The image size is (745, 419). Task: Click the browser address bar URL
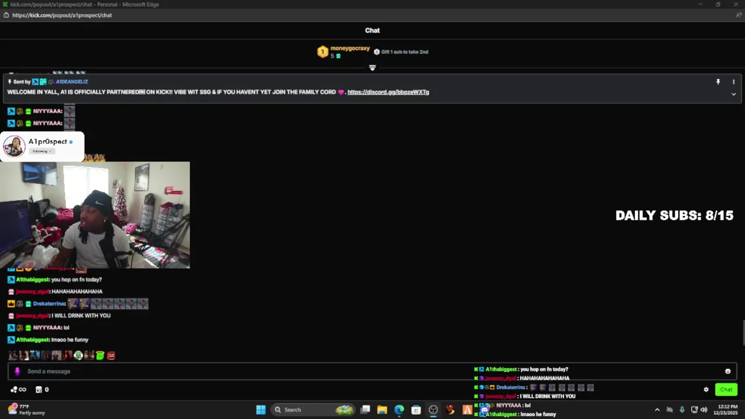[62, 15]
